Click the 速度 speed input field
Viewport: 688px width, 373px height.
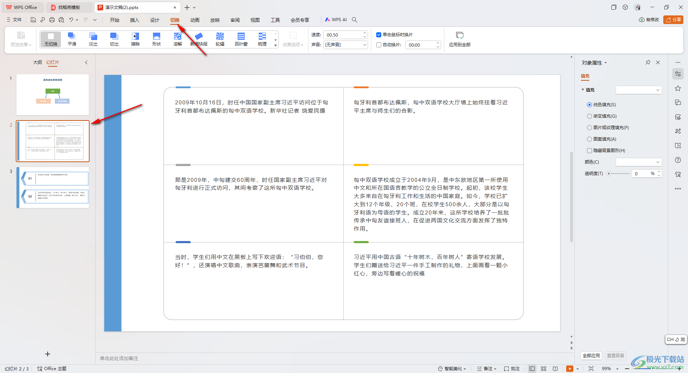pyautogui.click(x=345, y=35)
